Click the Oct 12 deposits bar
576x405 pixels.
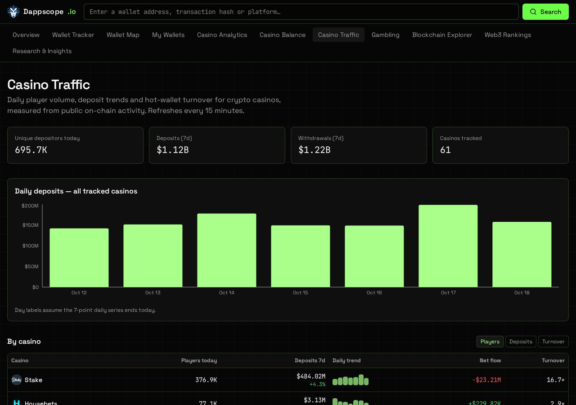coord(79,258)
